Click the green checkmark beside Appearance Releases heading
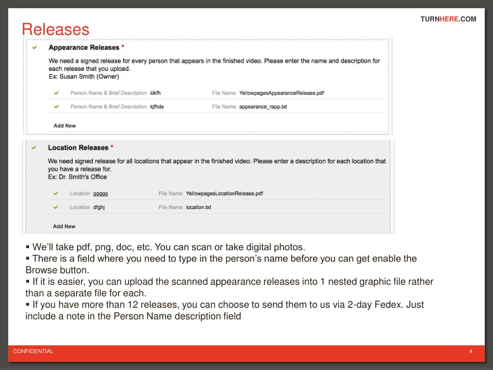Screen dimensions: 493x370 35,48
